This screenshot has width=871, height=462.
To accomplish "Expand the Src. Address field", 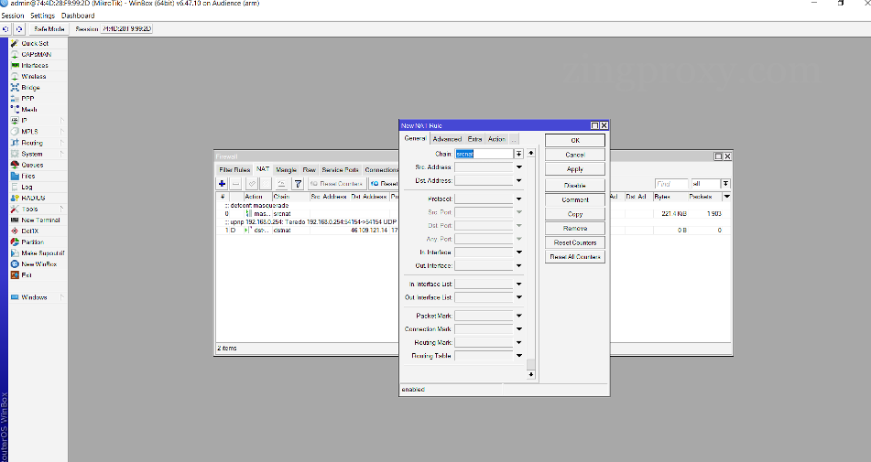I will [518, 167].
